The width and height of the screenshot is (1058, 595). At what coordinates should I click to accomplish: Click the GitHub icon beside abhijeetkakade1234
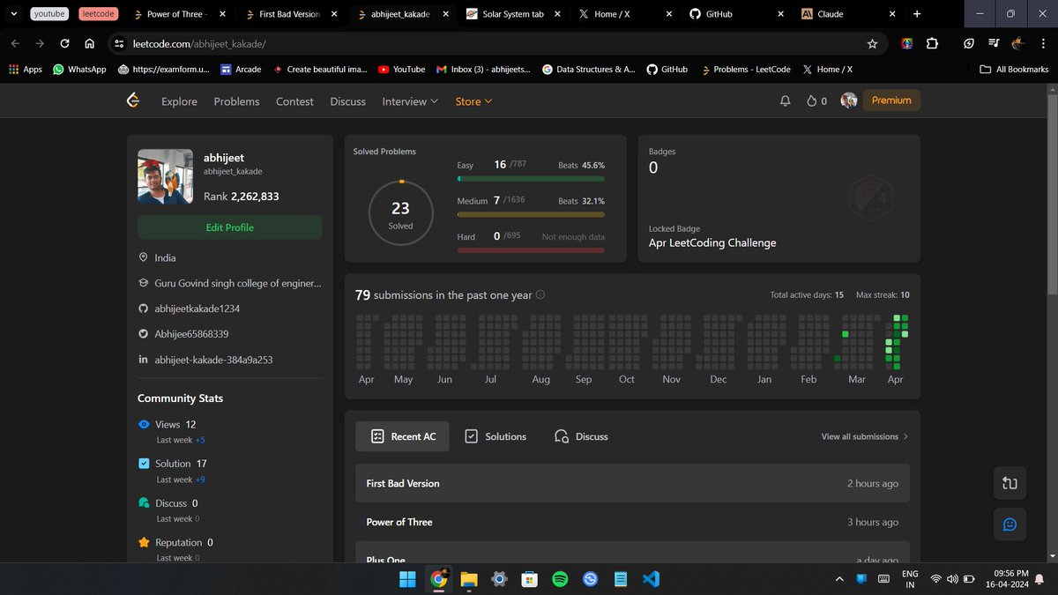144,309
